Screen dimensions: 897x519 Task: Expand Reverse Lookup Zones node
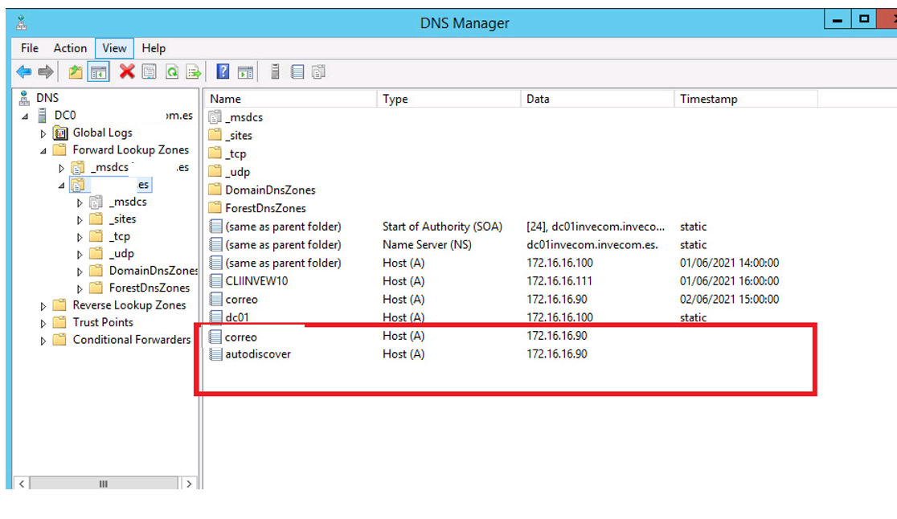click(43, 306)
